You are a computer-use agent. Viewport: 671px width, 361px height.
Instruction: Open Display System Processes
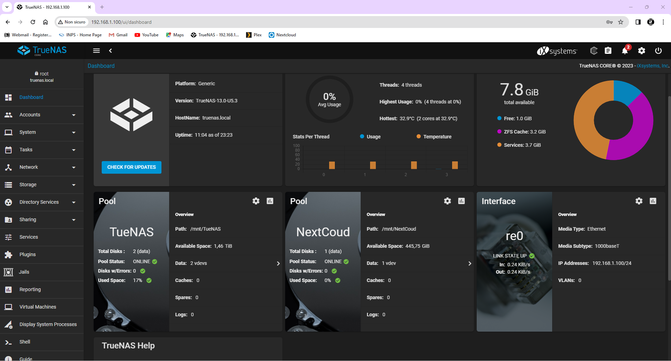(42, 325)
